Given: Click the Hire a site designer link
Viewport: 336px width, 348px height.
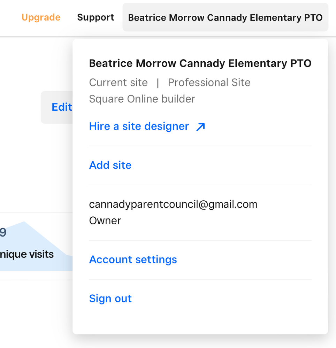Looking at the screenshot, I should 139,126.
